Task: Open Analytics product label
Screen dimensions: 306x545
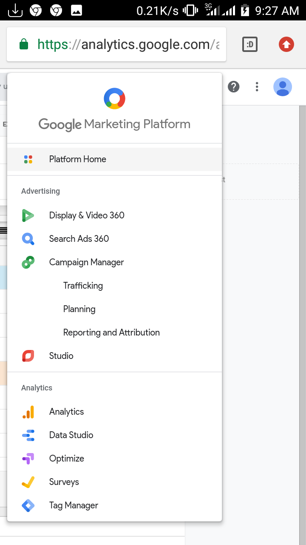Action: click(x=66, y=412)
